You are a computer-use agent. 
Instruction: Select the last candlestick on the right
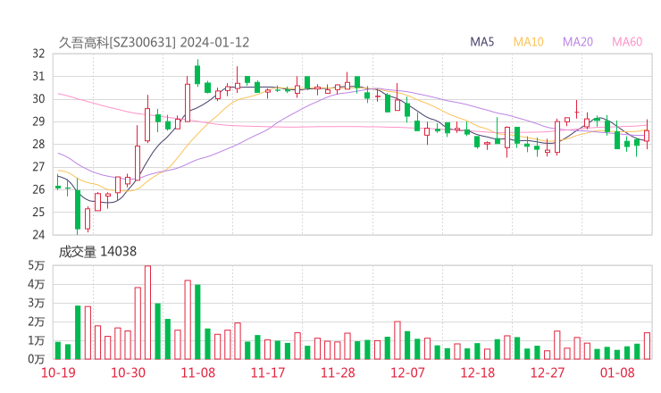click(647, 136)
